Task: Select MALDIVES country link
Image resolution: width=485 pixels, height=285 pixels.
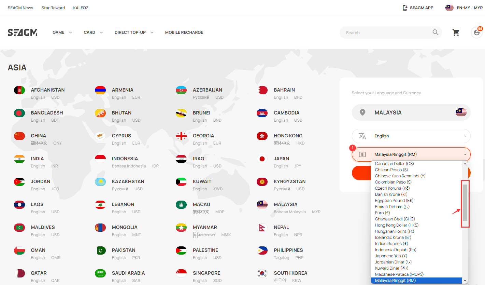Action: point(43,227)
